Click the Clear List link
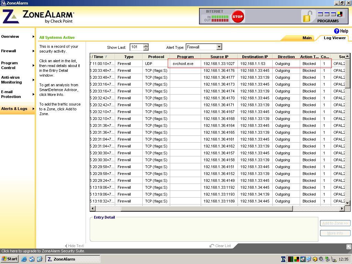352x264 pixels. [223, 246]
